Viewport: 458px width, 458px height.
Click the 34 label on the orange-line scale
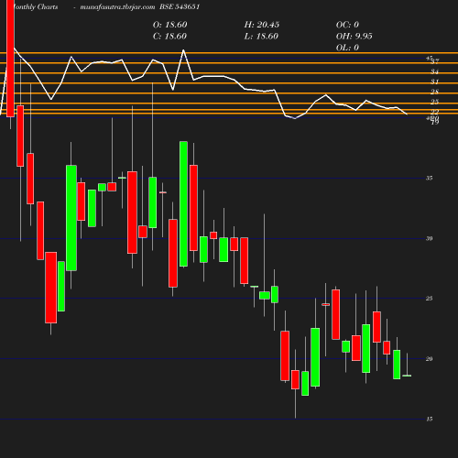pyautogui.click(x=435, y=71)
